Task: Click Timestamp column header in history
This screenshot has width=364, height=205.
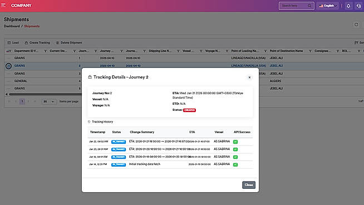Action: [97, 132]
